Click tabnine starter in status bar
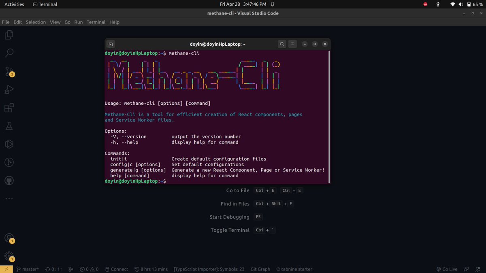The image size is (486, 273). click(x=294, y=269)
